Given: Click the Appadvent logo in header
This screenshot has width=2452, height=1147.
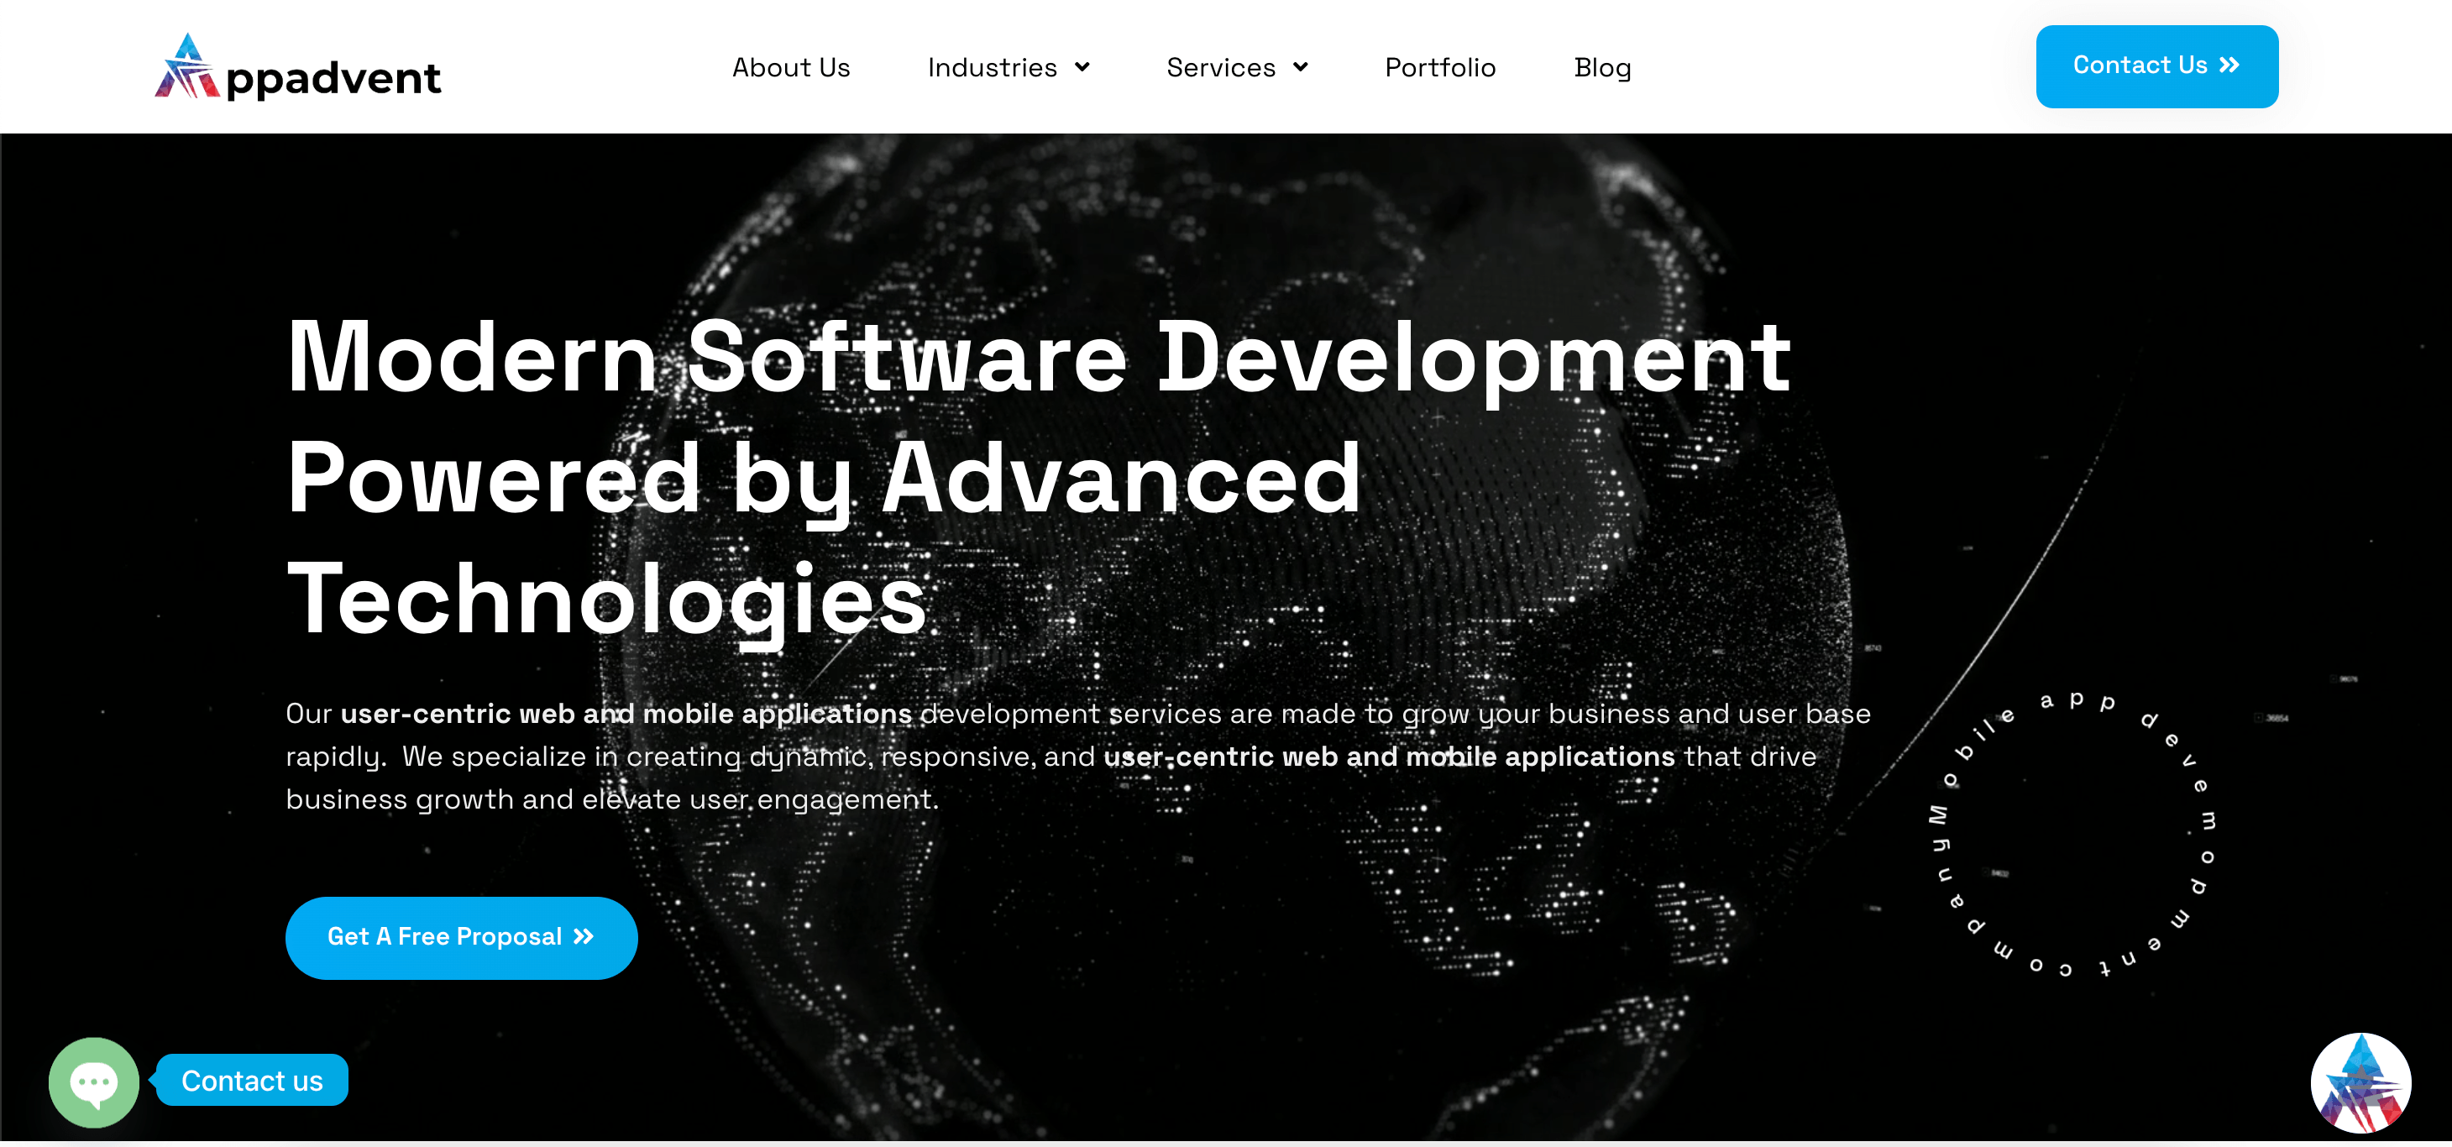Looking at the screenshot, I should click(187, 66).
